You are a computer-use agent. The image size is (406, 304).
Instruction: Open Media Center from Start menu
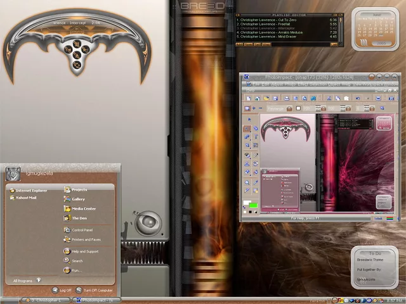click(80, 208)
